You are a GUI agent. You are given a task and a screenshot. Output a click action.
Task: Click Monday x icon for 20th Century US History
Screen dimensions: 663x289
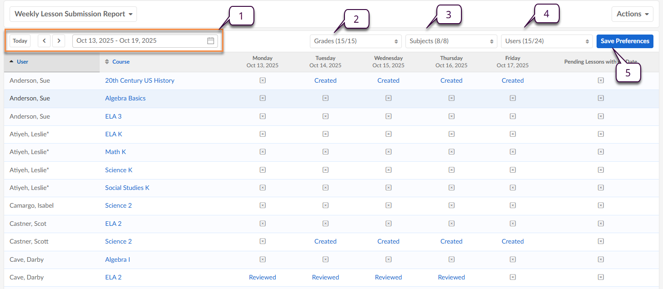263,80
